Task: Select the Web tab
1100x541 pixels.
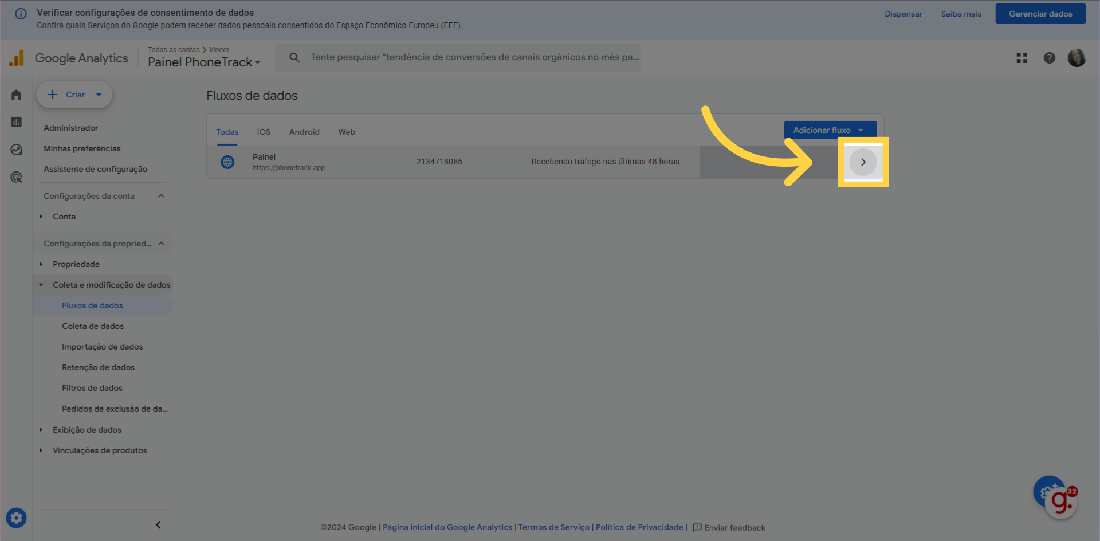Action: point(347,132)
